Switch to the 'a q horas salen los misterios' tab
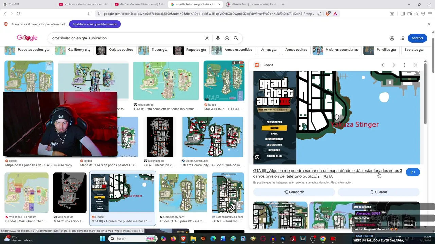 [x=84, y=4]
